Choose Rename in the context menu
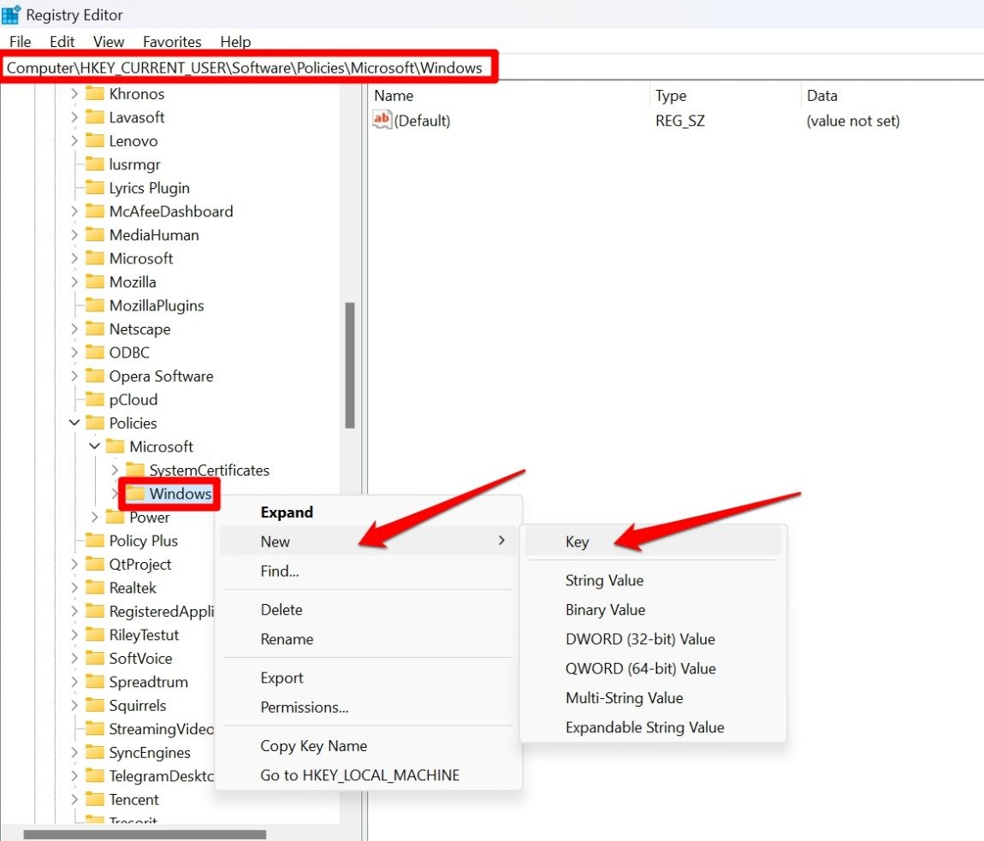 [x=369, y=639]
